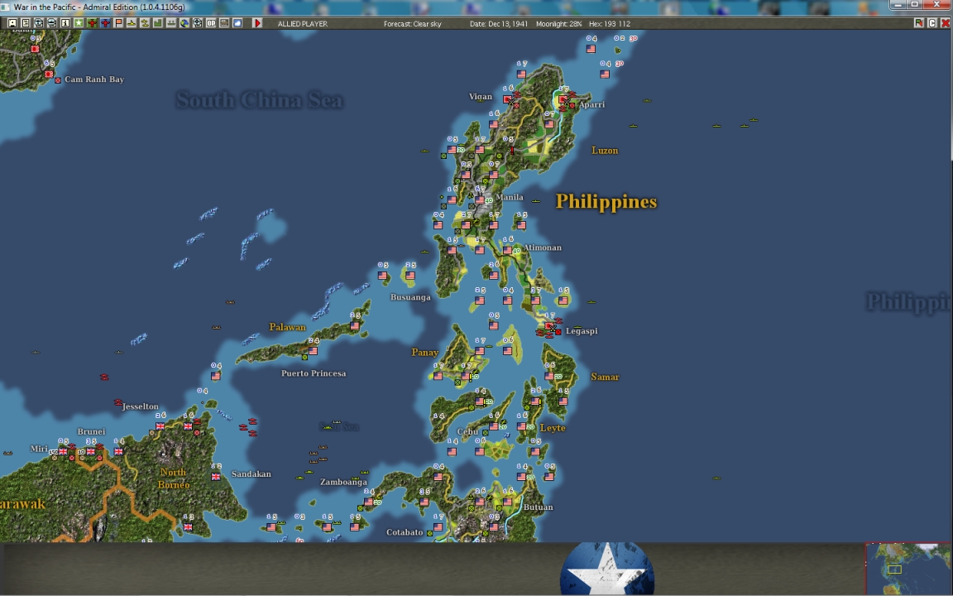Open the ship list toolbar icon
The image size is (953, 596).
[x=51, y=23]
